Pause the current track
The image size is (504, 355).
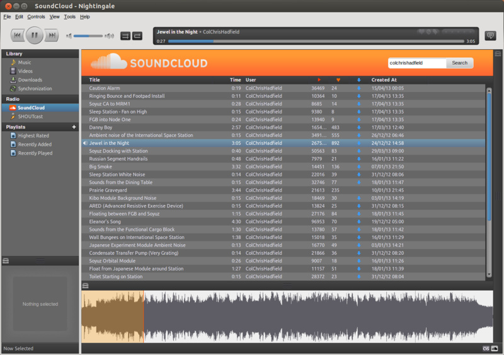pos(35,35)
